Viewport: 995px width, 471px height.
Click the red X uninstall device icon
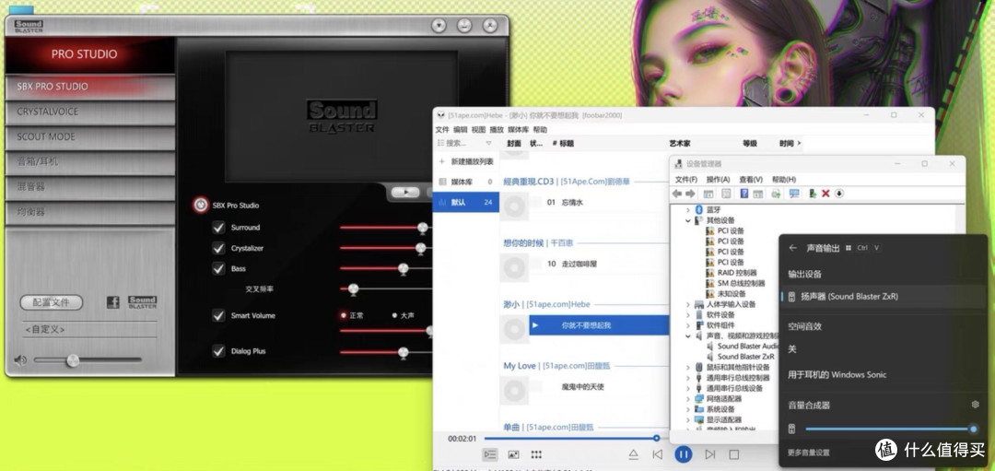tap(825, 194)
